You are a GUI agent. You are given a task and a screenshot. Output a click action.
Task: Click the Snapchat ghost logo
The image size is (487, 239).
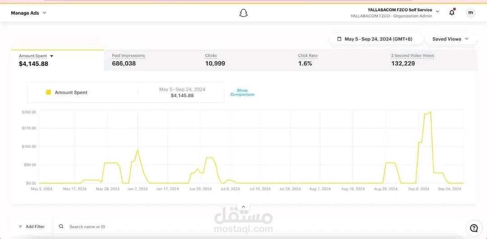pos(243,13)
